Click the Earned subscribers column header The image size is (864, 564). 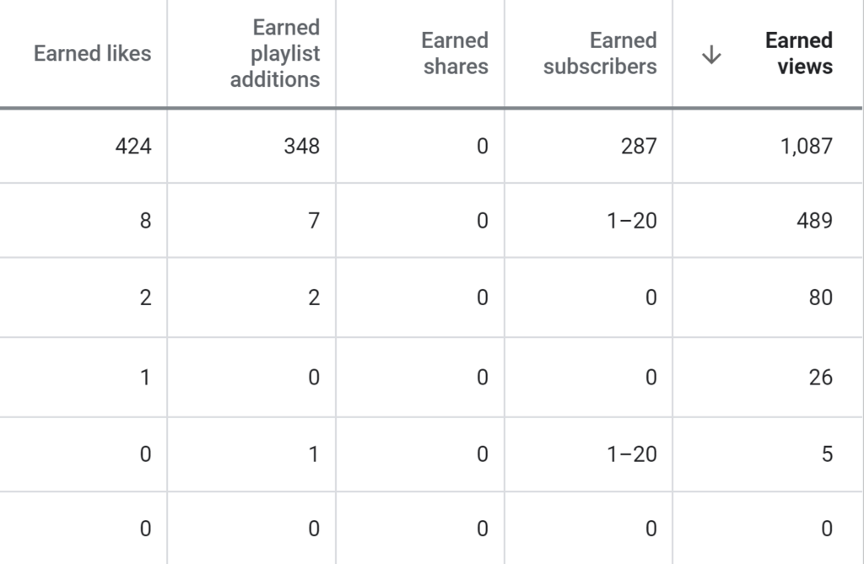pos(600,53)
